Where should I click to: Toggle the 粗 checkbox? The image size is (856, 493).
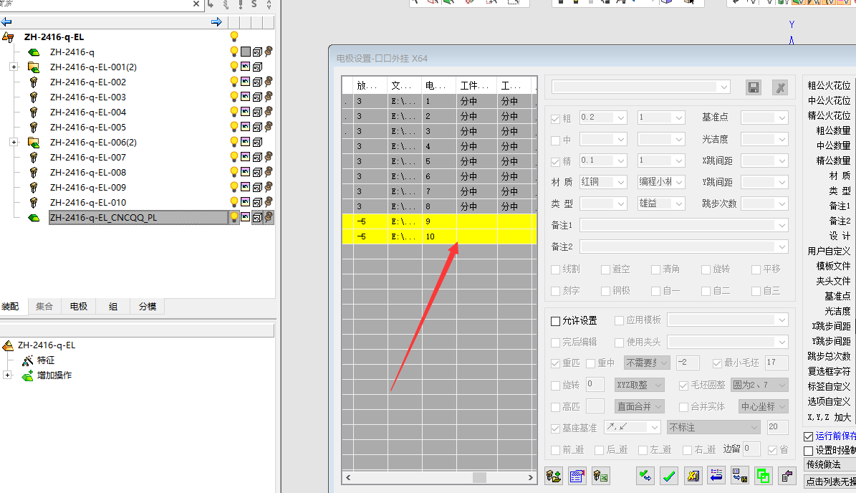point(555,118)
